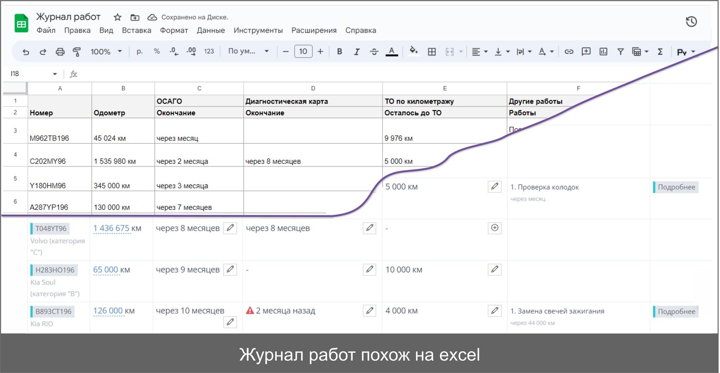This screenshot has width=720, height=373.
Task: Open the Инструменты menu
Action: click(258, 30)
